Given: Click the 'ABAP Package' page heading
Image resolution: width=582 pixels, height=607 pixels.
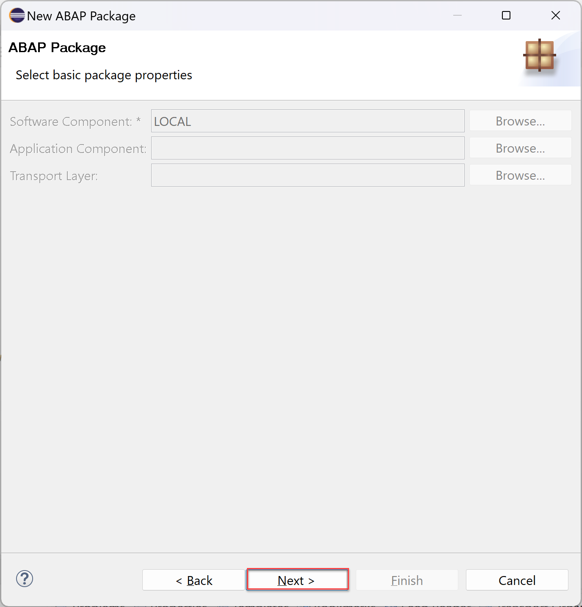Looking at the screenshot, I should click(57, 47).
